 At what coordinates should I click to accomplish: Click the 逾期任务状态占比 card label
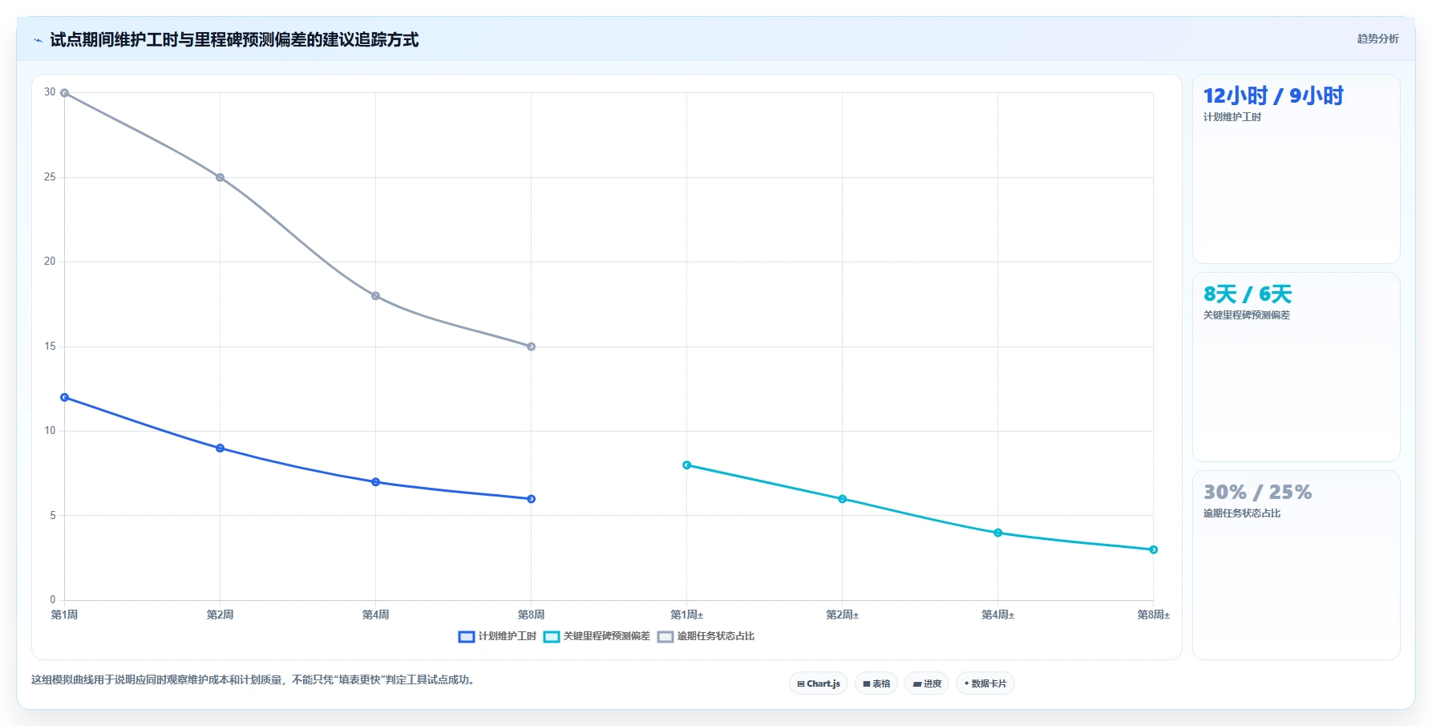coord(1242,513)
